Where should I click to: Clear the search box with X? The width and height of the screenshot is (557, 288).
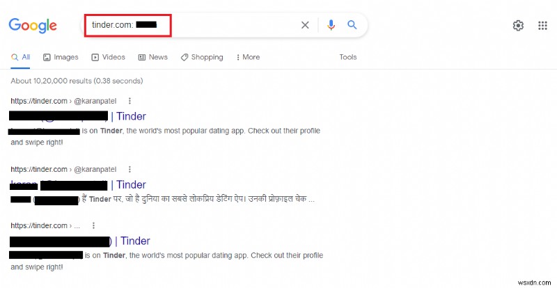click(x=305, y=25)
